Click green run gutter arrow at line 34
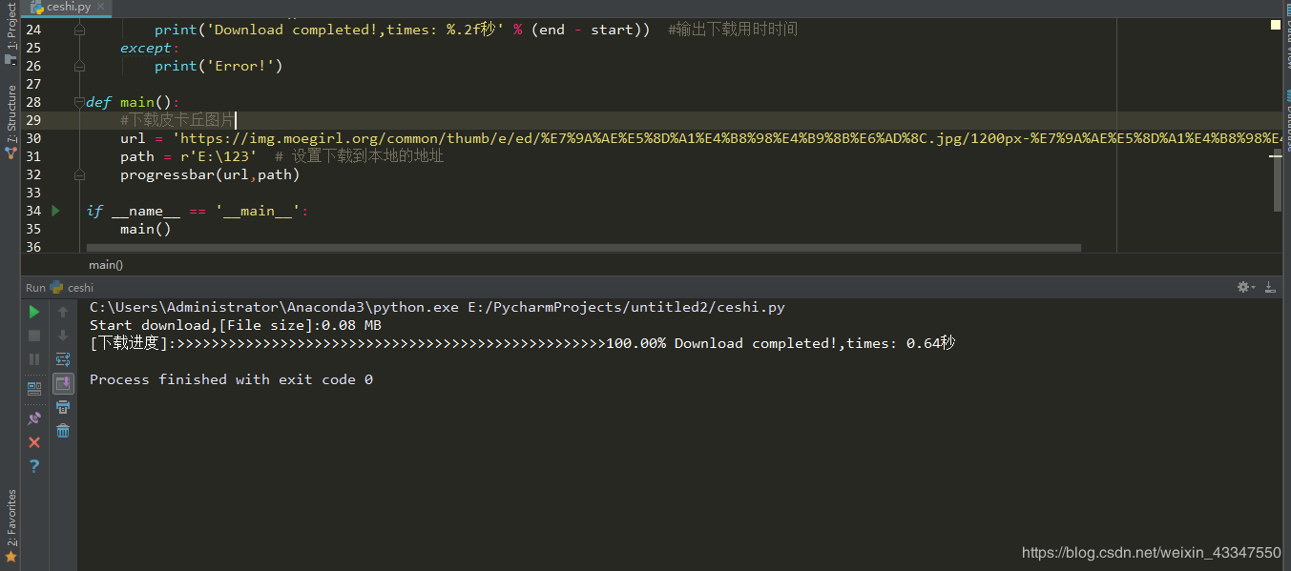 tap(56, 211)
